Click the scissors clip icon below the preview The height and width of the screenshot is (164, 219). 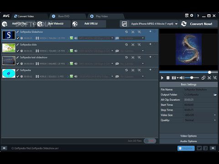(209, 78)
